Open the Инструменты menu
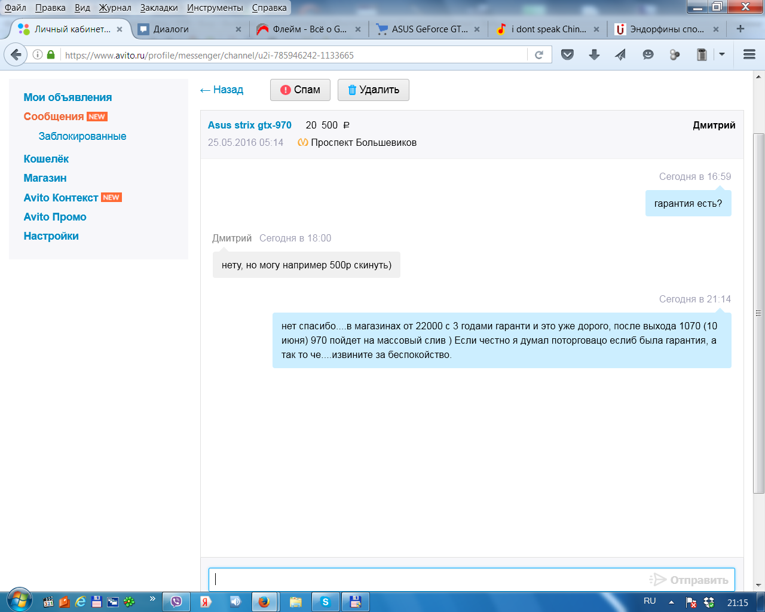 215,8
